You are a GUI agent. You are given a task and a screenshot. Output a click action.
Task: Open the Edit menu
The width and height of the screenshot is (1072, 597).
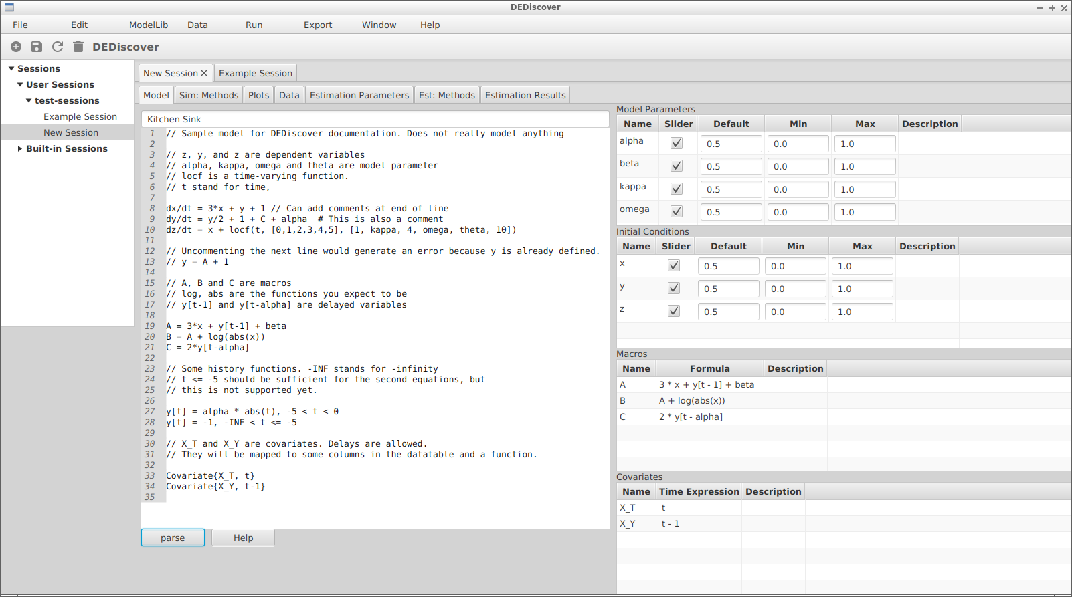point(79,25)
